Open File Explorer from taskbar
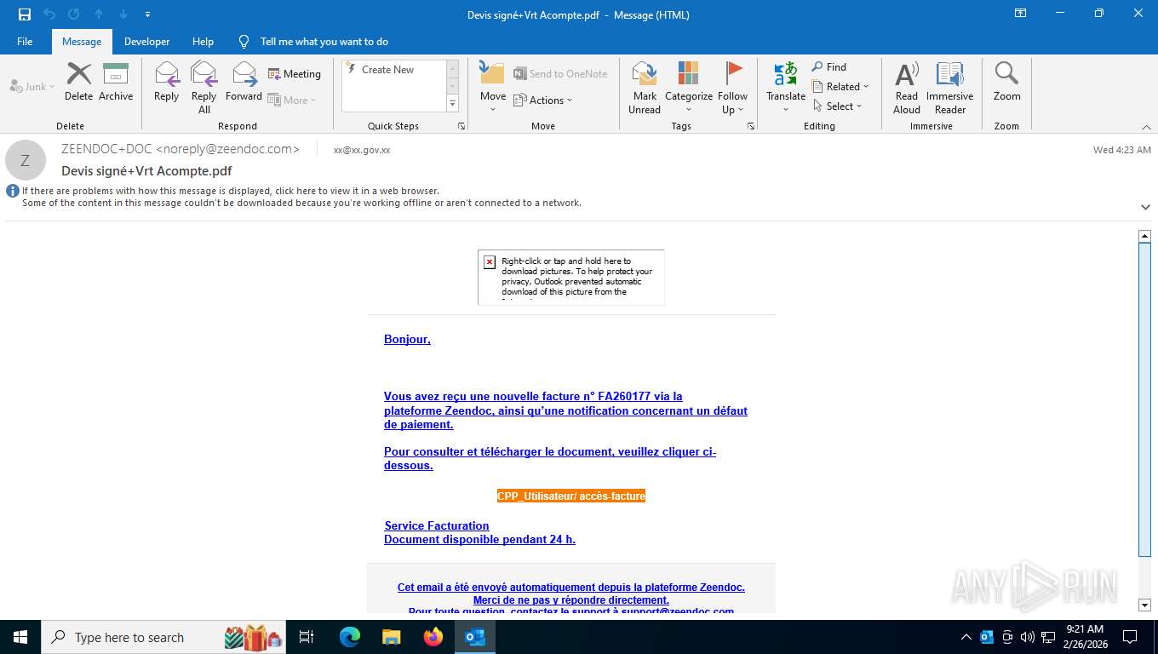The height and width of the screenshot is (654, 1158). click(x=392, y=637)
